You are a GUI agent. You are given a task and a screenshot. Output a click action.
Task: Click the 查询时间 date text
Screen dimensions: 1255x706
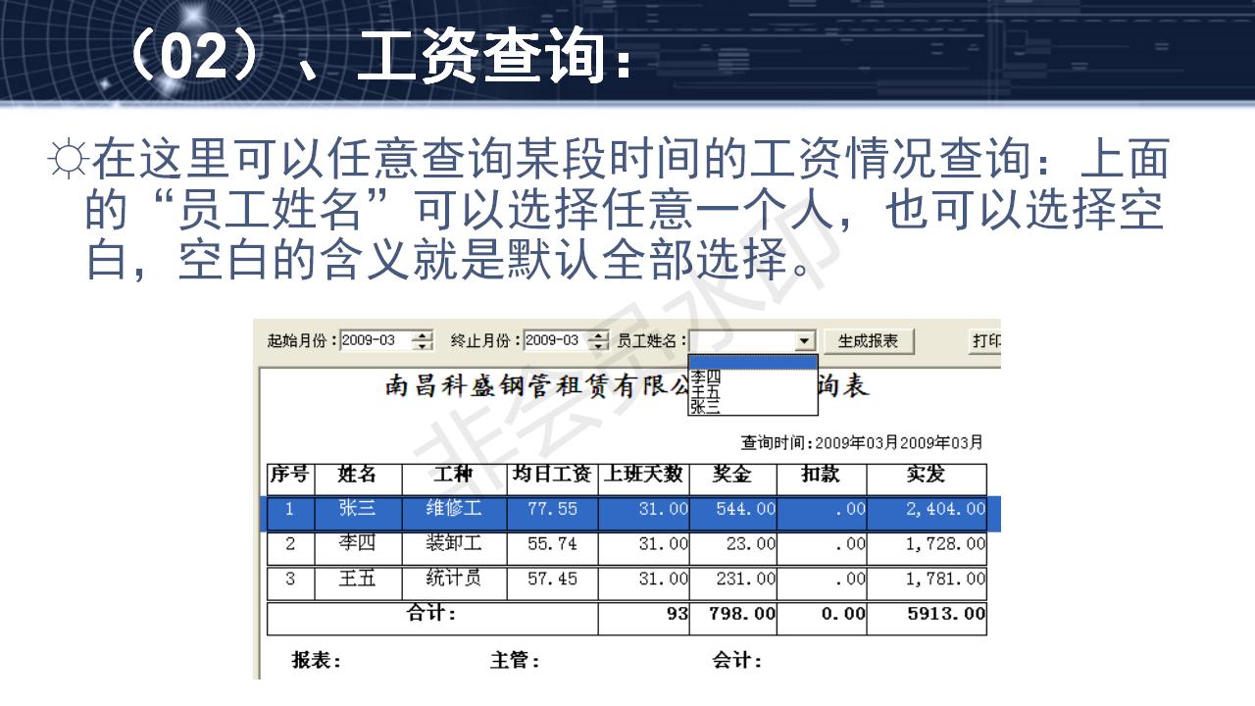point(863,441)
